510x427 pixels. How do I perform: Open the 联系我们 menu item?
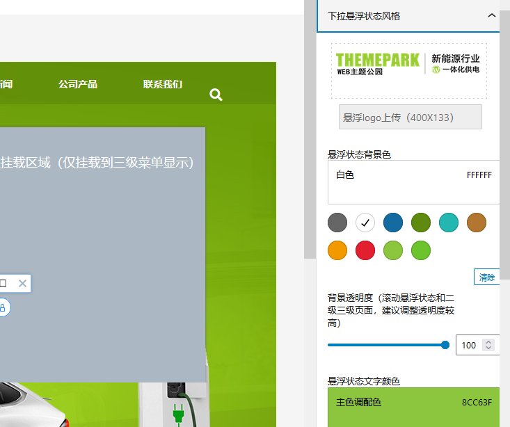163,84
